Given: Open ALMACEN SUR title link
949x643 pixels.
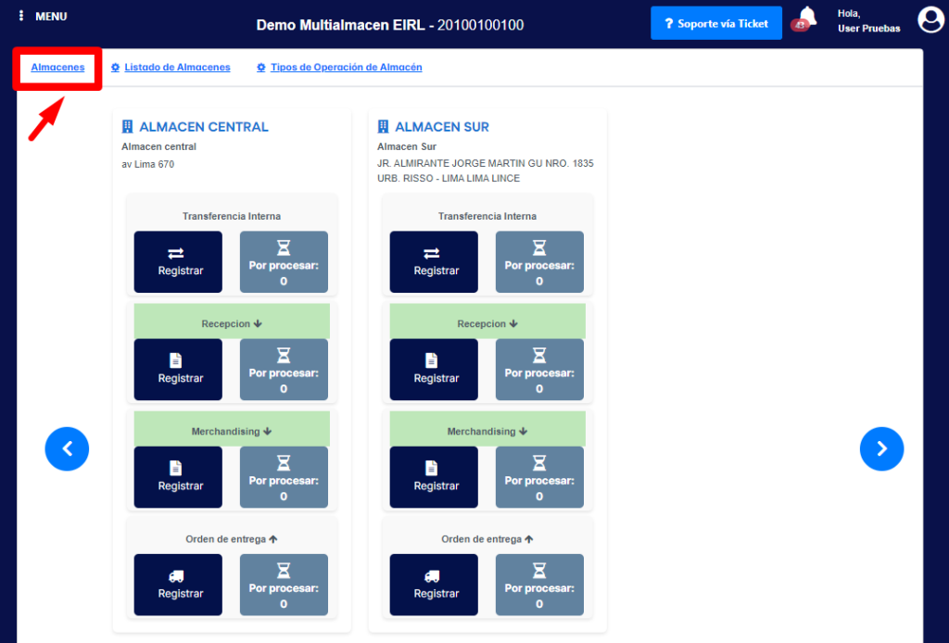Looking at the screenshot, I should [442, 127].
